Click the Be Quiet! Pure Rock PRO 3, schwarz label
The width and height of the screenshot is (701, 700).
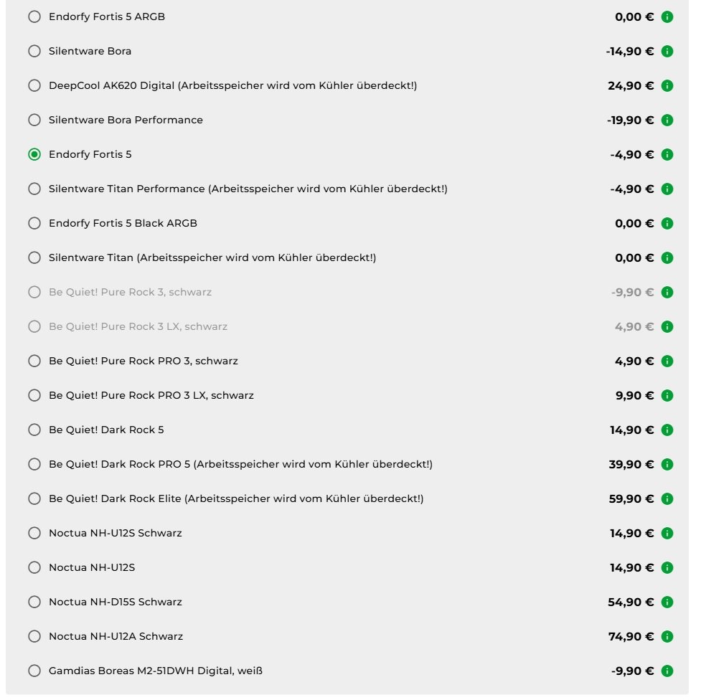[x=143, y=361]
